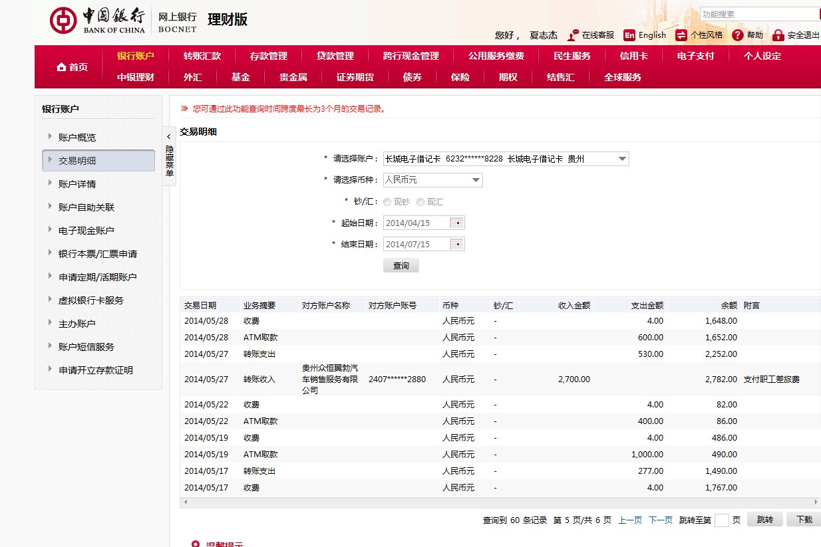Click the 帮助 help question icon
Viewport: 821px width, 547px height.
(737, 35)
